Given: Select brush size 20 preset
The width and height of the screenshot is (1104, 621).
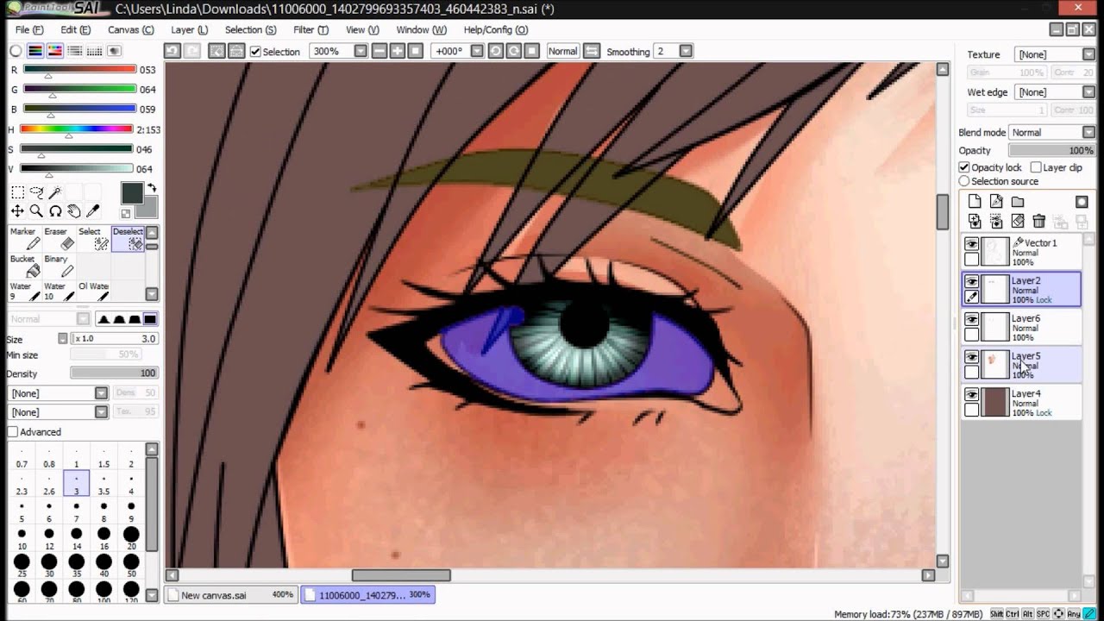Looking at the screenshot, I should pyautogui.click(x=131, y=538).
